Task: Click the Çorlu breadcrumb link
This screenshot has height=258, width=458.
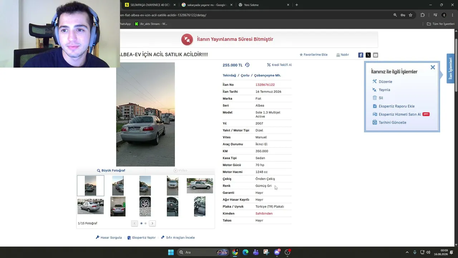Action: [245, 75]
